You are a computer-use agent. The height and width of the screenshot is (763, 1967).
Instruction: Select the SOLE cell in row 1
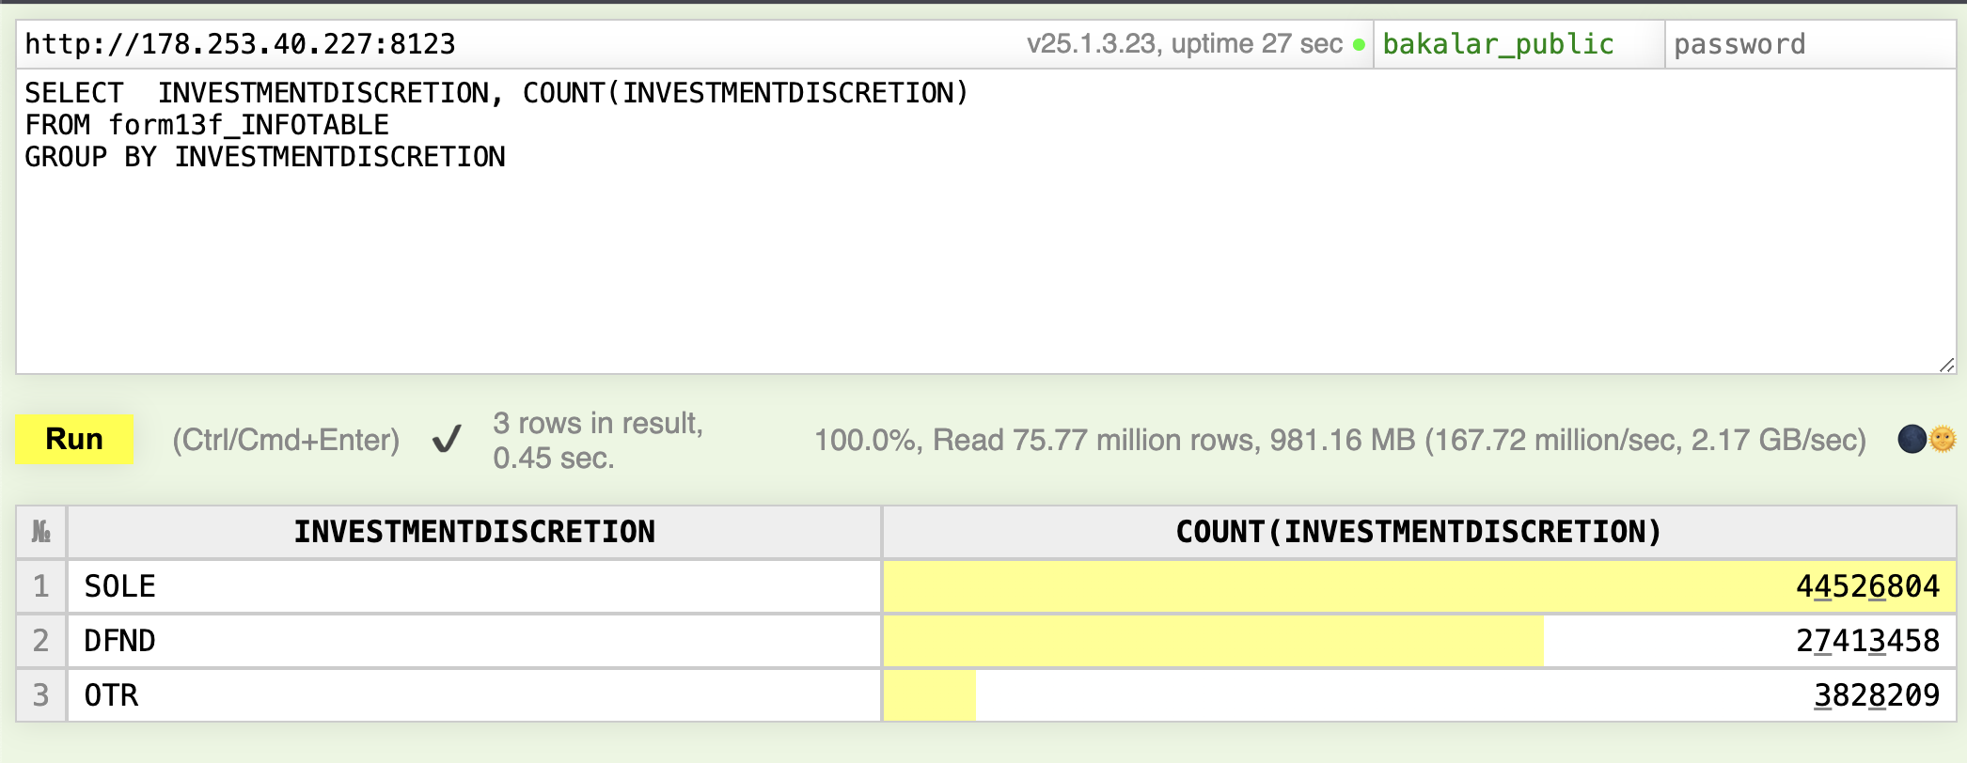click(x=120, y=586)
